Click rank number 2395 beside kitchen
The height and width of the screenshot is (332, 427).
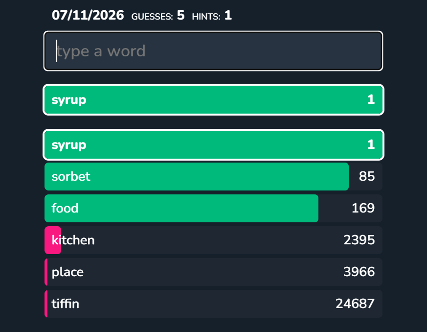click(359, 240)
